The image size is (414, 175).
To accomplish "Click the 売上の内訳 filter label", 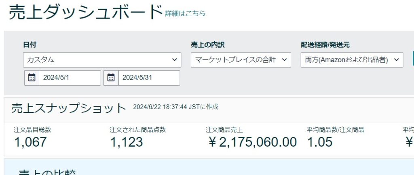I will tap(207, 45).
